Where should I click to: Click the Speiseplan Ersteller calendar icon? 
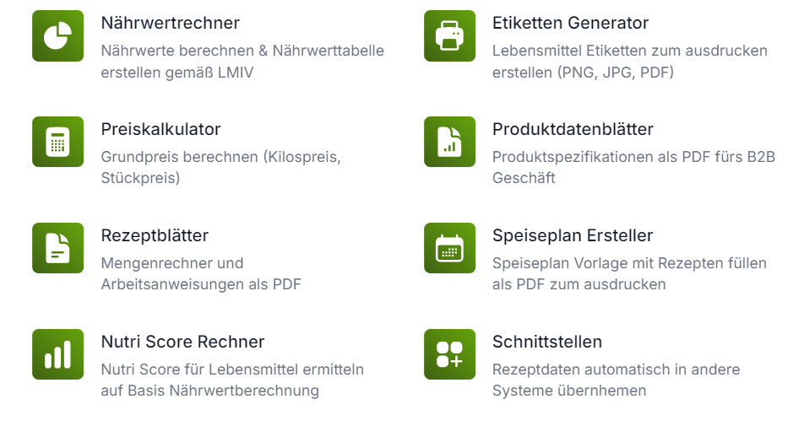click(x=449, y=248)
